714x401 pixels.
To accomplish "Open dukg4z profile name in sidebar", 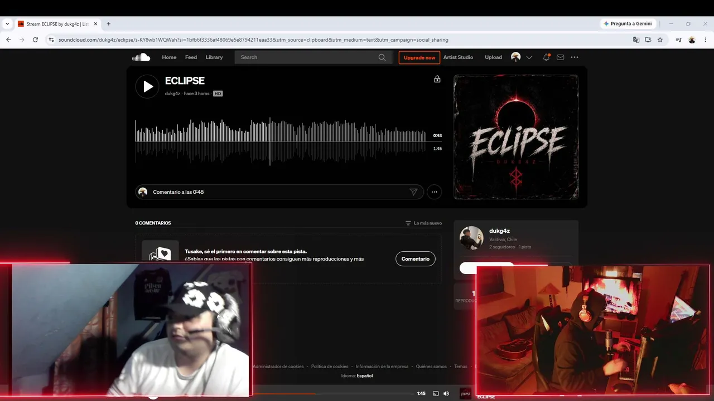I will (x=499, y=231).
